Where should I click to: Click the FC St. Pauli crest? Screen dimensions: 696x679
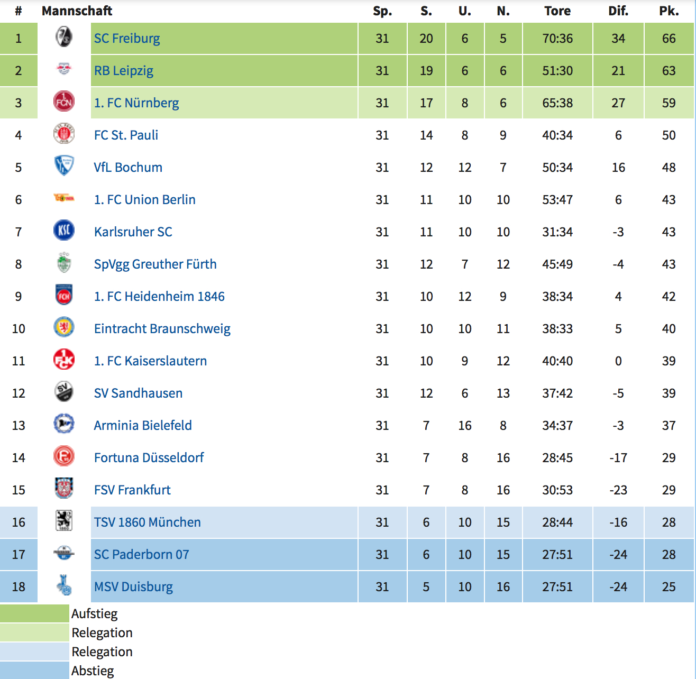(x=64, y=134)
